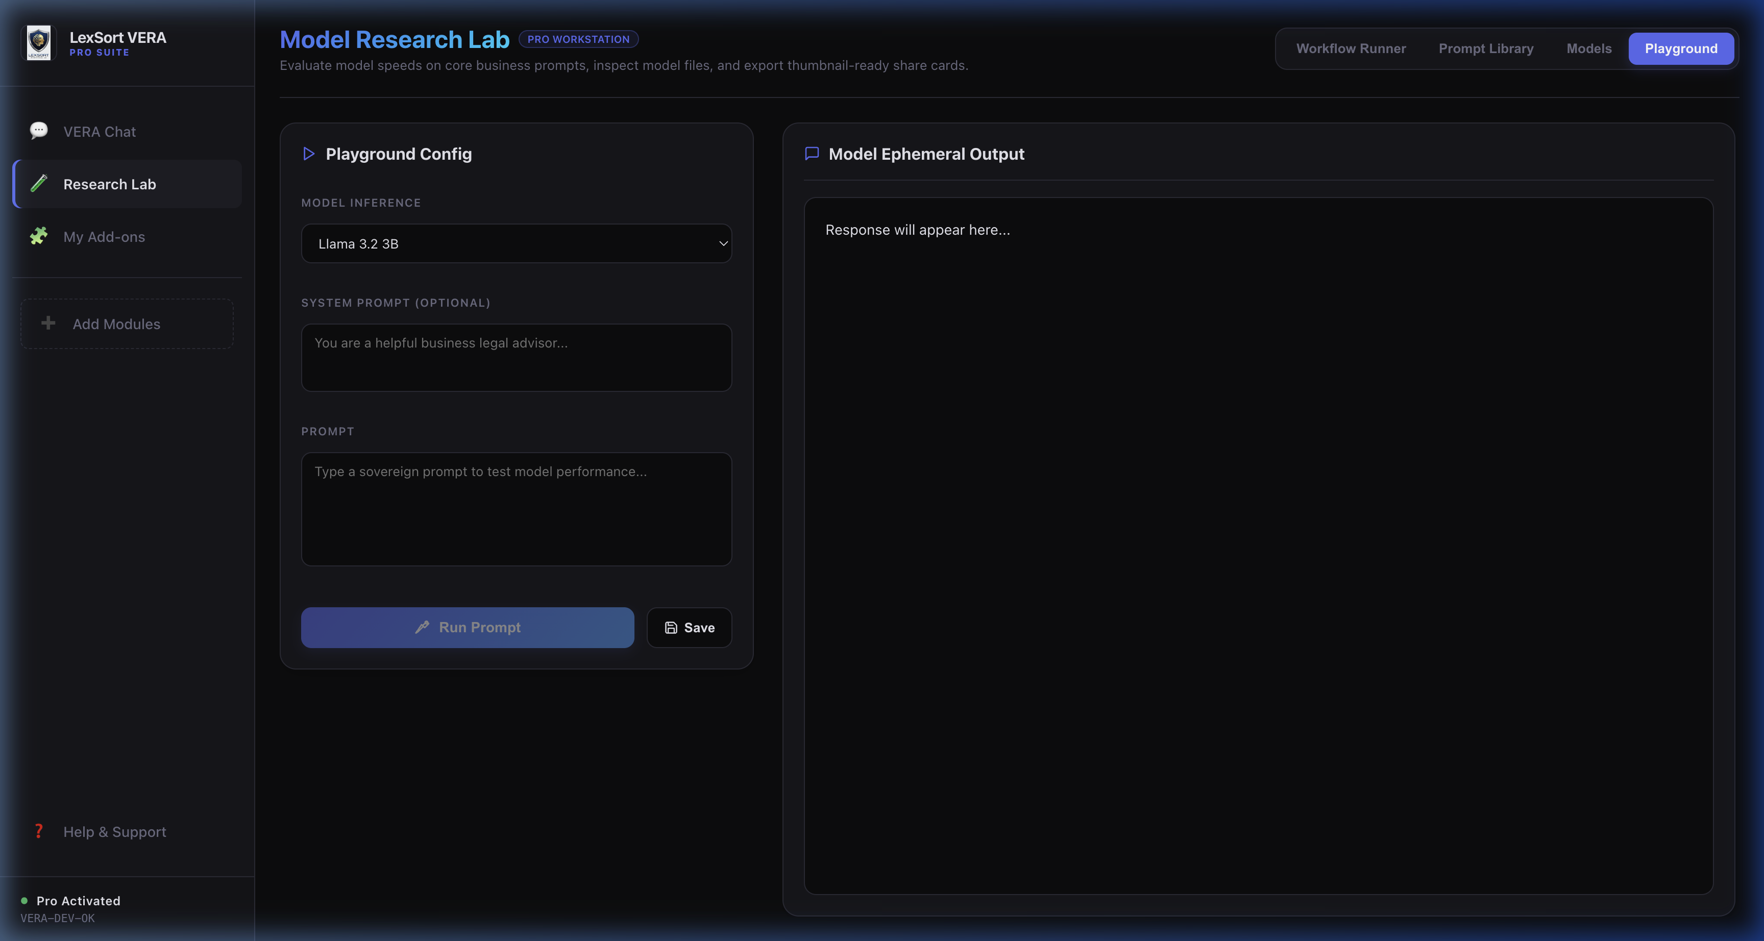The width and height of the screenshot is (1764, 941).
Task: Click the PROMPT field label
Action: coord(328,432)
